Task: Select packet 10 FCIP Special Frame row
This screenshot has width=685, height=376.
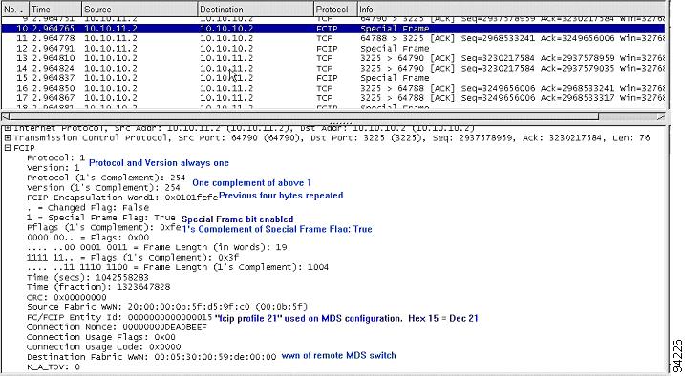Action: point(332,29)
